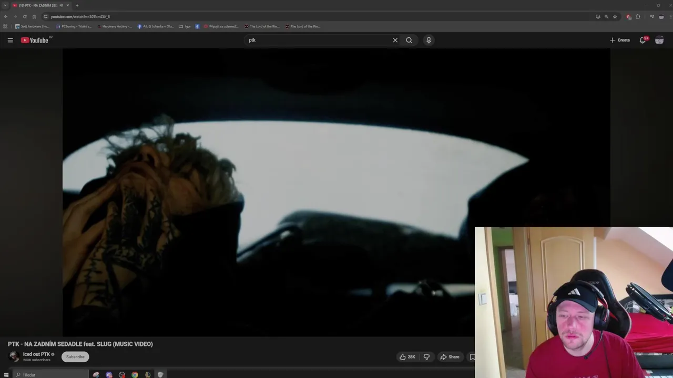Save the video with bookmark button

tap(472, 357)
